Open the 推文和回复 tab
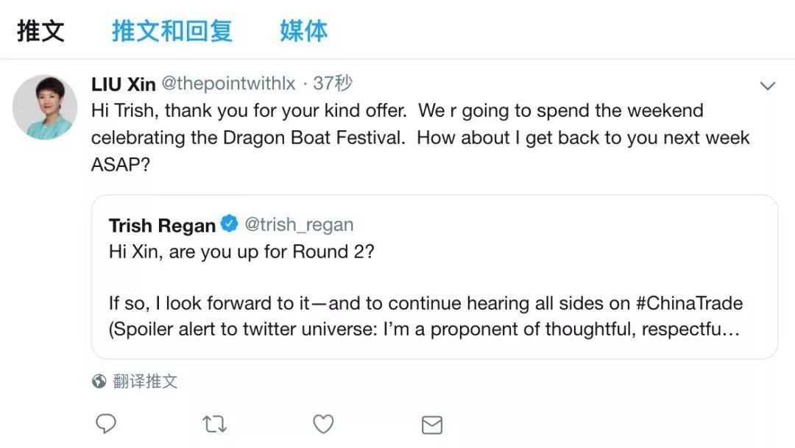Screen dimensions: 795x448 point(172,31)
